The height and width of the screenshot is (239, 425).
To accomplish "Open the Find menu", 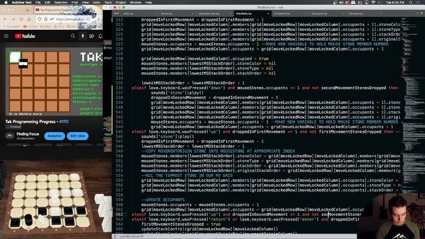I will pyautogui.click(x=75, y=3).
